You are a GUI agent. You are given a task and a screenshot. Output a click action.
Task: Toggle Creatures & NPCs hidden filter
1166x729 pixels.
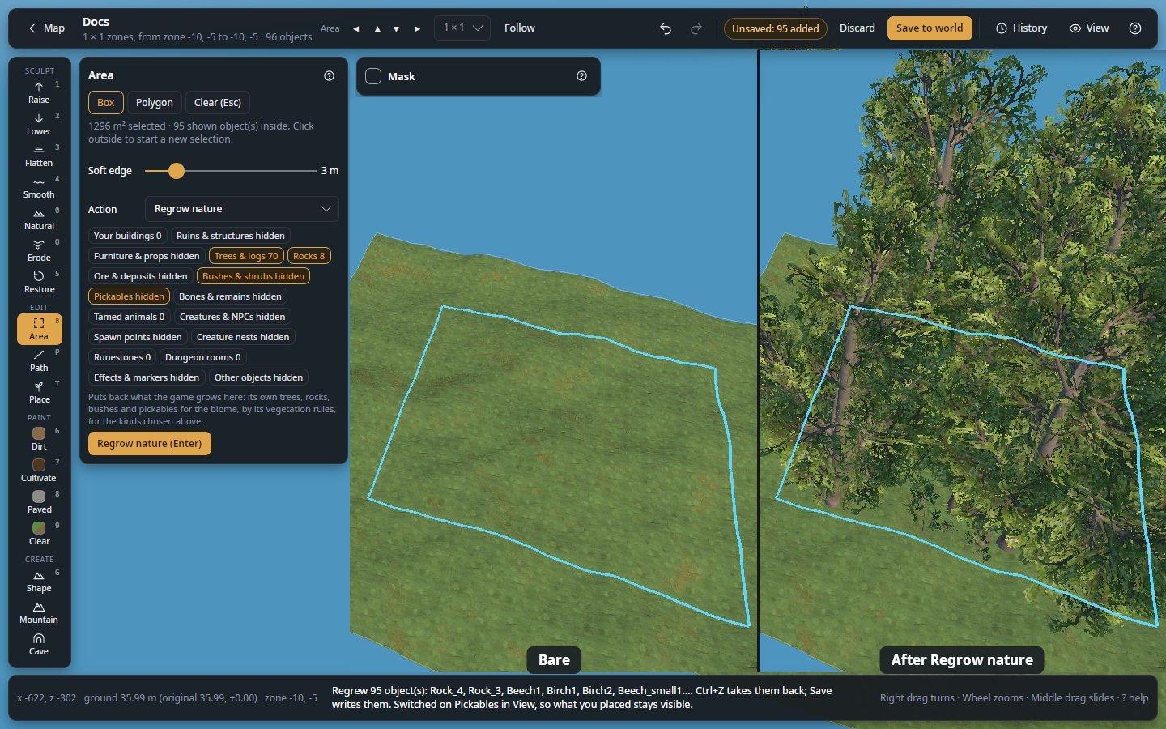232,317
